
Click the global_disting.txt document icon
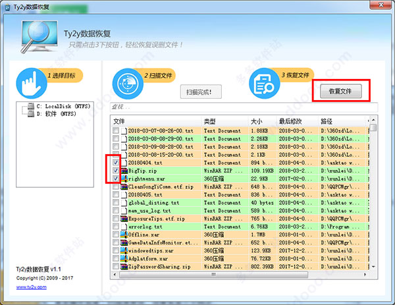(x=124, y=203)
